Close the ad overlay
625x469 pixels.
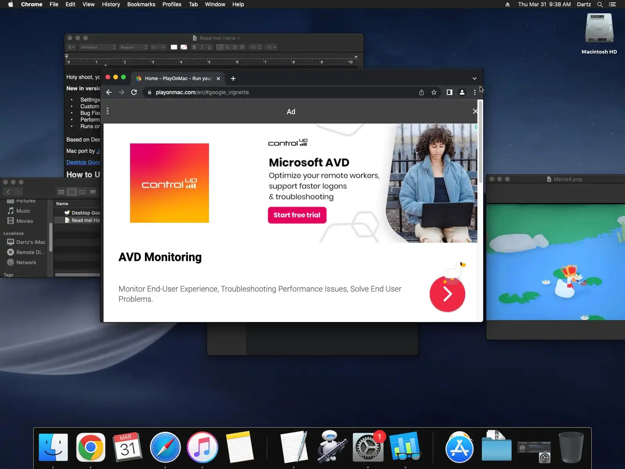tap(475, 111)
